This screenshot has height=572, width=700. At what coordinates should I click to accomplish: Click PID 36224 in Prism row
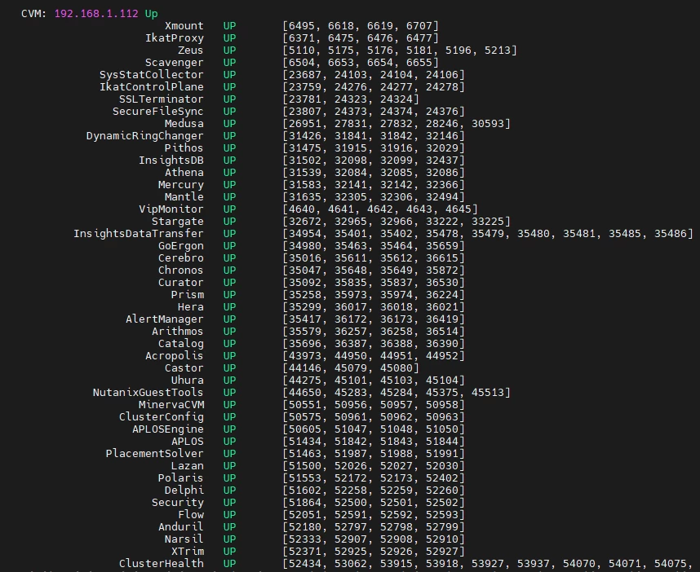pyautogui.click(x=442, y=295)
